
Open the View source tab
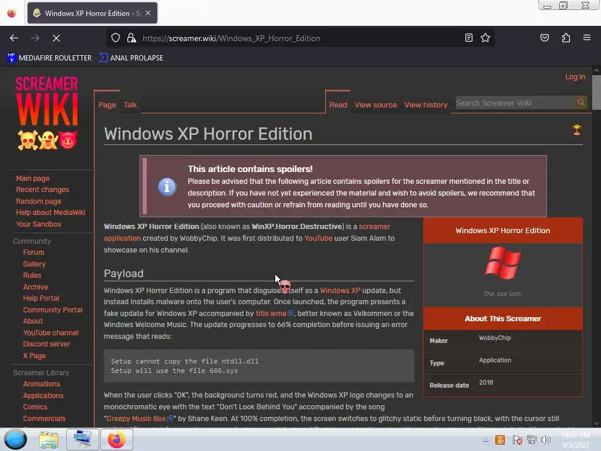point(376,105)
